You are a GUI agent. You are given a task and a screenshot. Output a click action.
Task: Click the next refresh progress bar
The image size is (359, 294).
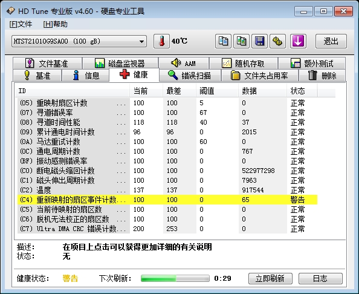(x=175, y=278)
